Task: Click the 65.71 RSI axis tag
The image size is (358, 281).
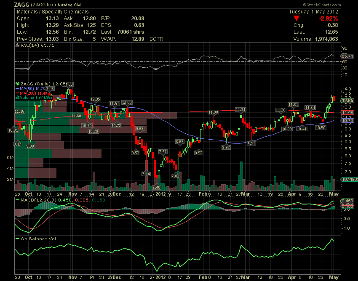Action: click(347, 56)
